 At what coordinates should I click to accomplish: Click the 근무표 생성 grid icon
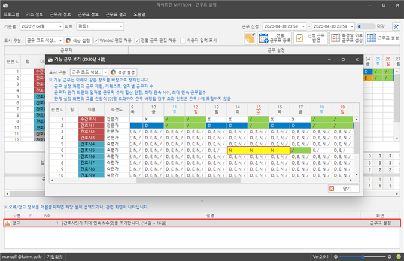pos(372,38)
